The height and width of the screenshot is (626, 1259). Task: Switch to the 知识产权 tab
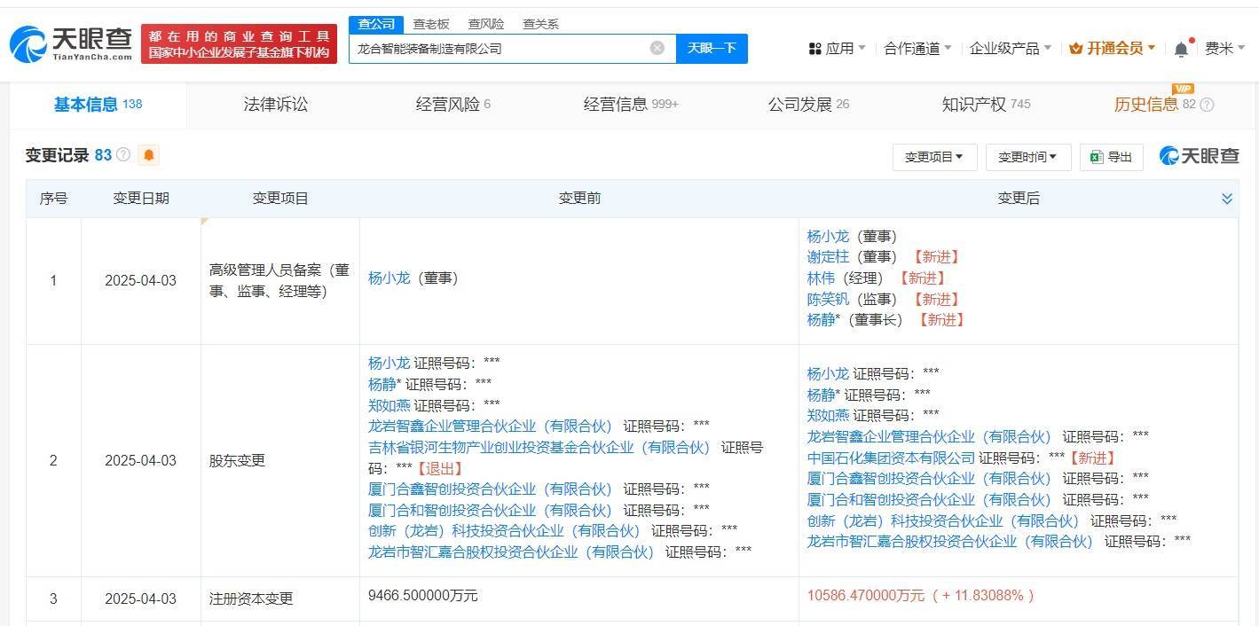[986, 105]
